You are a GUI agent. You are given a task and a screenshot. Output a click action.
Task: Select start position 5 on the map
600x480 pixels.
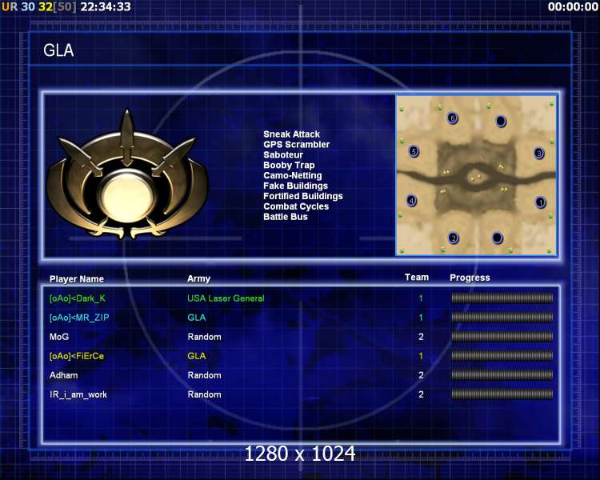(414, 151)
